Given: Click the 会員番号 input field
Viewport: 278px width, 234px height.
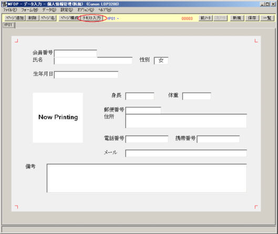Looking at the screenshot, I should 76,53.
